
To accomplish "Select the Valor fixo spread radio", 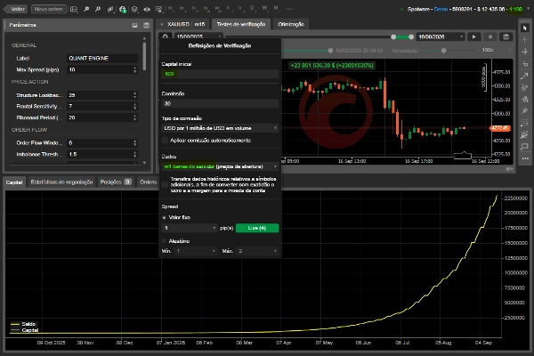I will (x=164, y=217).
